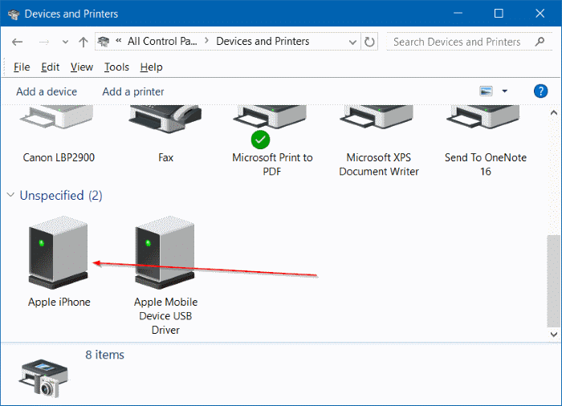Select the Microsoft XPS Document Writer printer
This screenshot has height=406, width=562.
click(x=377, y=117)
